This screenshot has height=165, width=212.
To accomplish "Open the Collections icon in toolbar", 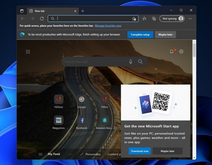I will [x=154, y=19].
